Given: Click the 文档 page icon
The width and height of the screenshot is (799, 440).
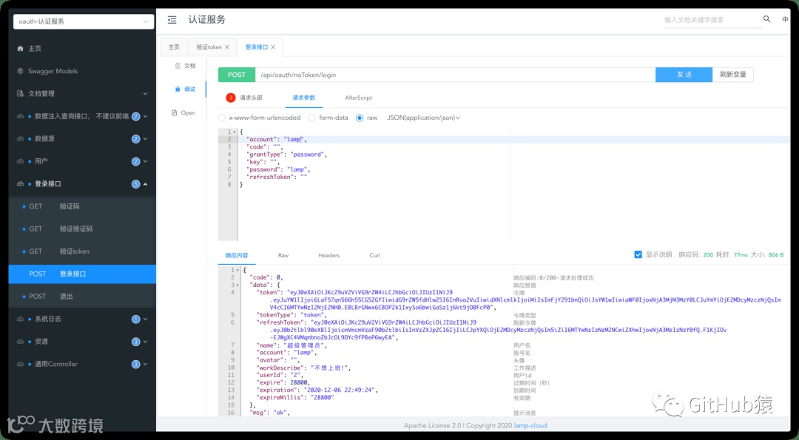Looking at the screenshot, I should pyautogui.click(x=178, y=66).
